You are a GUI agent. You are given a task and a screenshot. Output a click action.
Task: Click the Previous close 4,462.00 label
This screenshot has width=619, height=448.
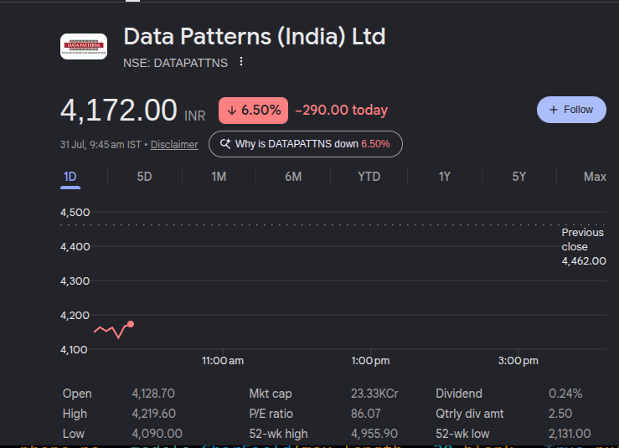[x=584, y=247]
